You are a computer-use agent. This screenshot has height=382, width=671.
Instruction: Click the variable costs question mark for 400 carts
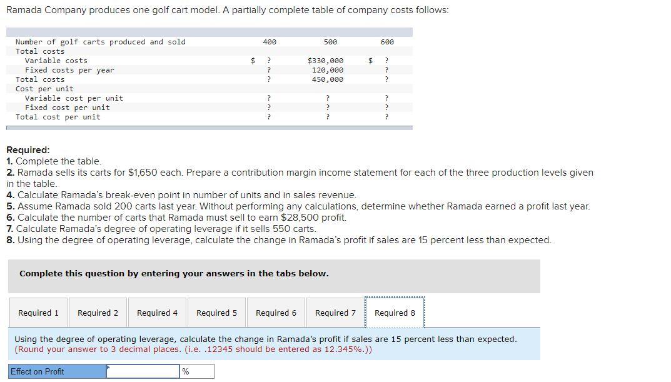tap(268, 60)
